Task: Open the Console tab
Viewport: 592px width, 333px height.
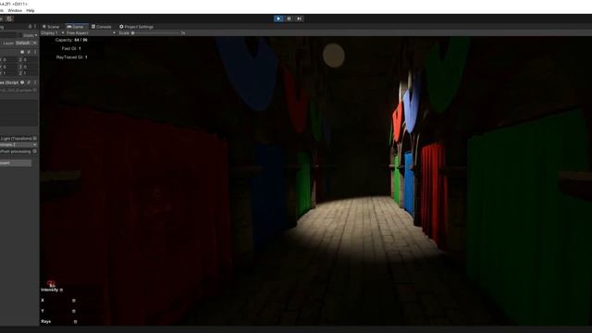Action: [101, 27]
